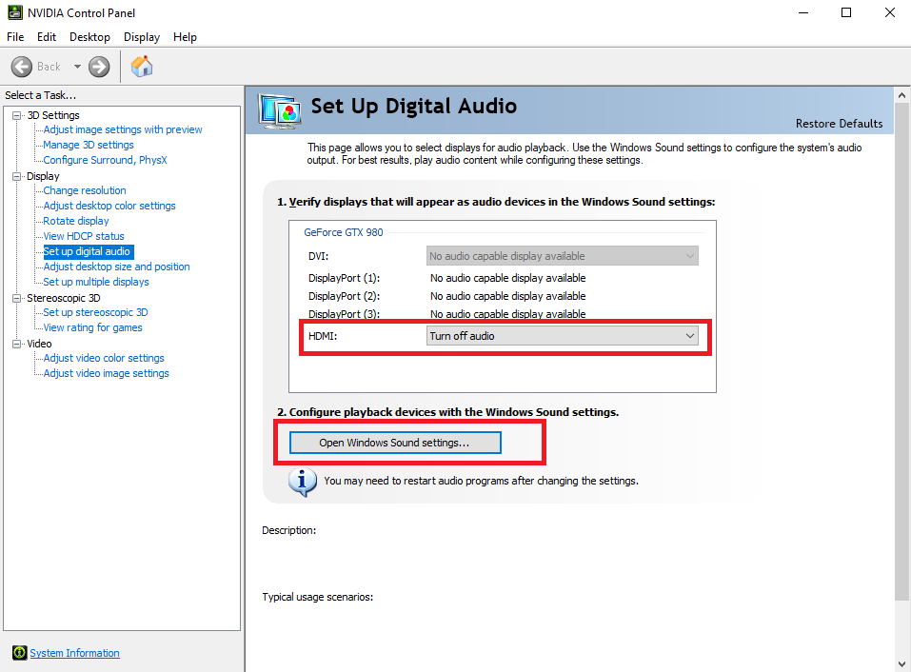The width and height of the screenshot is (911, 672).
Task: Click the HDMI label text
Action: [323, 336]
